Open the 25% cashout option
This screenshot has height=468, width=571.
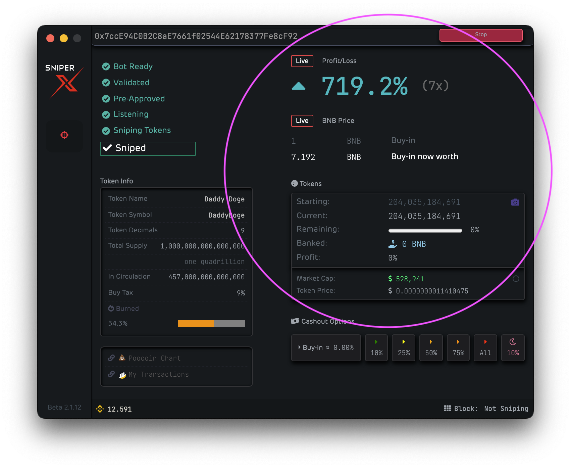pos(404,348)
